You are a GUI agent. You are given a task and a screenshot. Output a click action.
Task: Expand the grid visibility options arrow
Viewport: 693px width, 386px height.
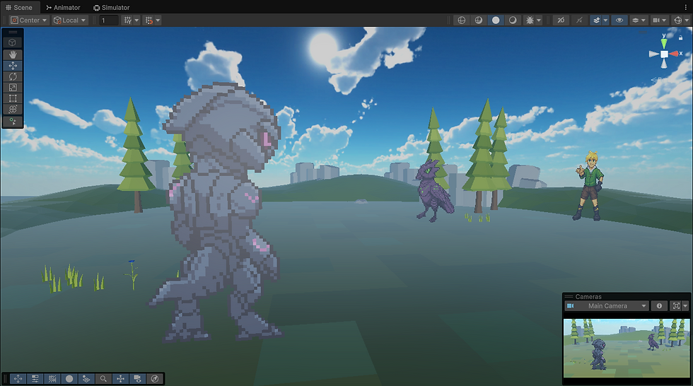(136, 21)
